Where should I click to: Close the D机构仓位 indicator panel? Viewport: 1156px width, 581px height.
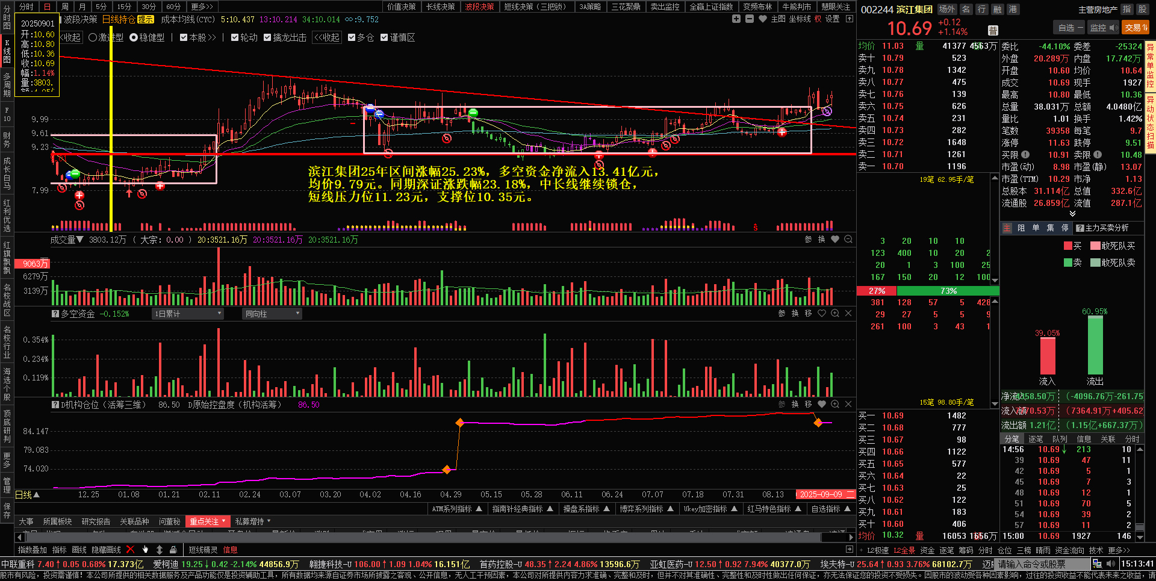tap(848, 404)
